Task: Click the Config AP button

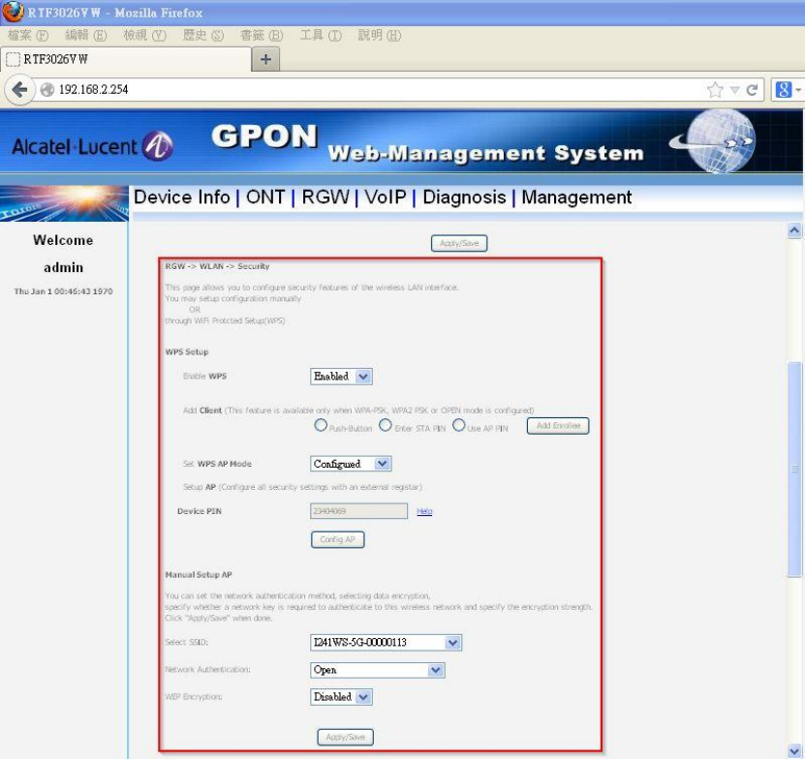Action: (x=337, y=539)
